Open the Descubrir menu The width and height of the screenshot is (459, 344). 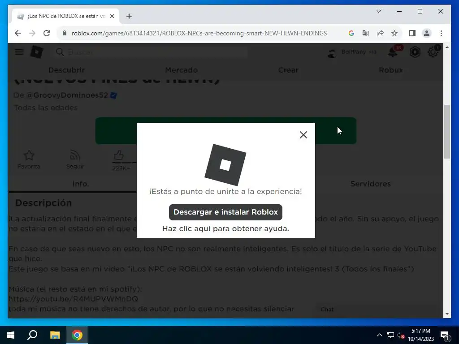pyautogui.click(x=66, y=70)
